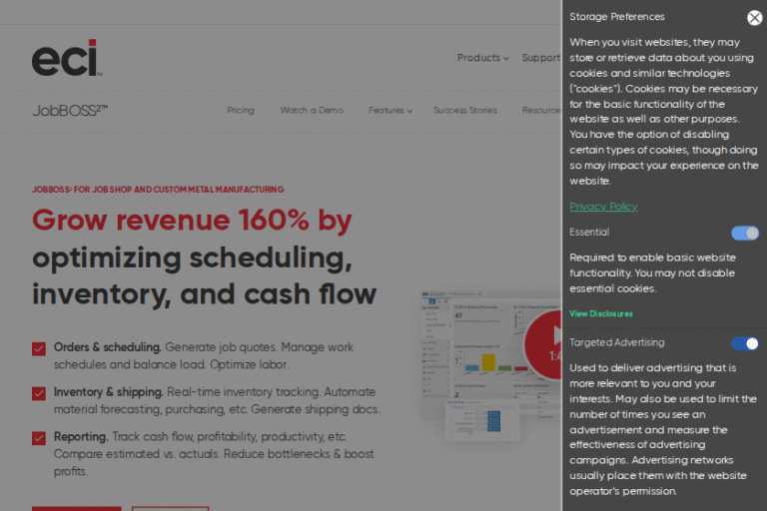Open the Support menu item
767x511 pixels.
(x=540, y=58)
